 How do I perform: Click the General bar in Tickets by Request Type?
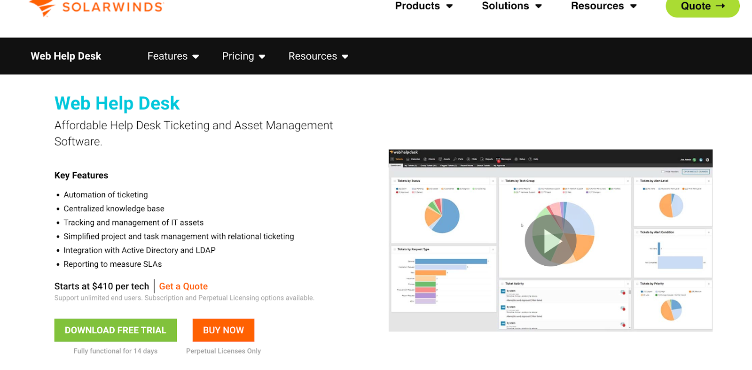click(451, 261)
